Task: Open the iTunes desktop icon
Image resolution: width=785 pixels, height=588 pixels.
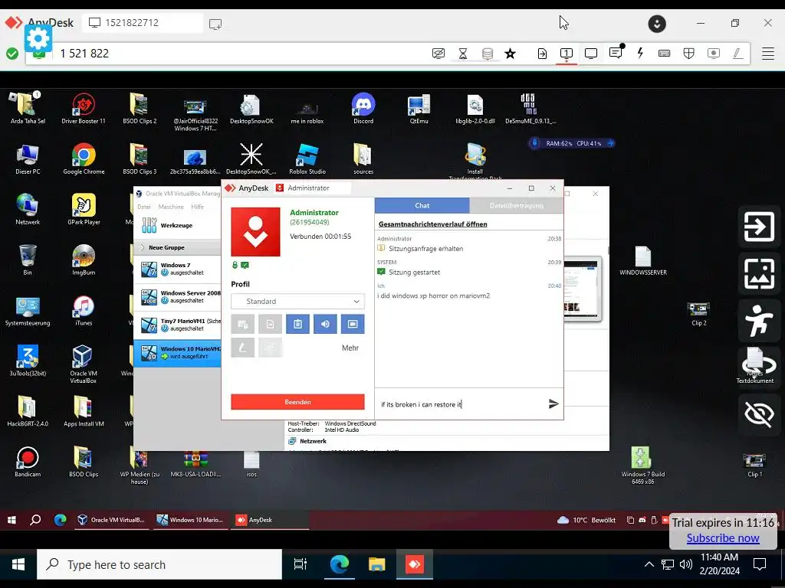Action: (84, 311)
